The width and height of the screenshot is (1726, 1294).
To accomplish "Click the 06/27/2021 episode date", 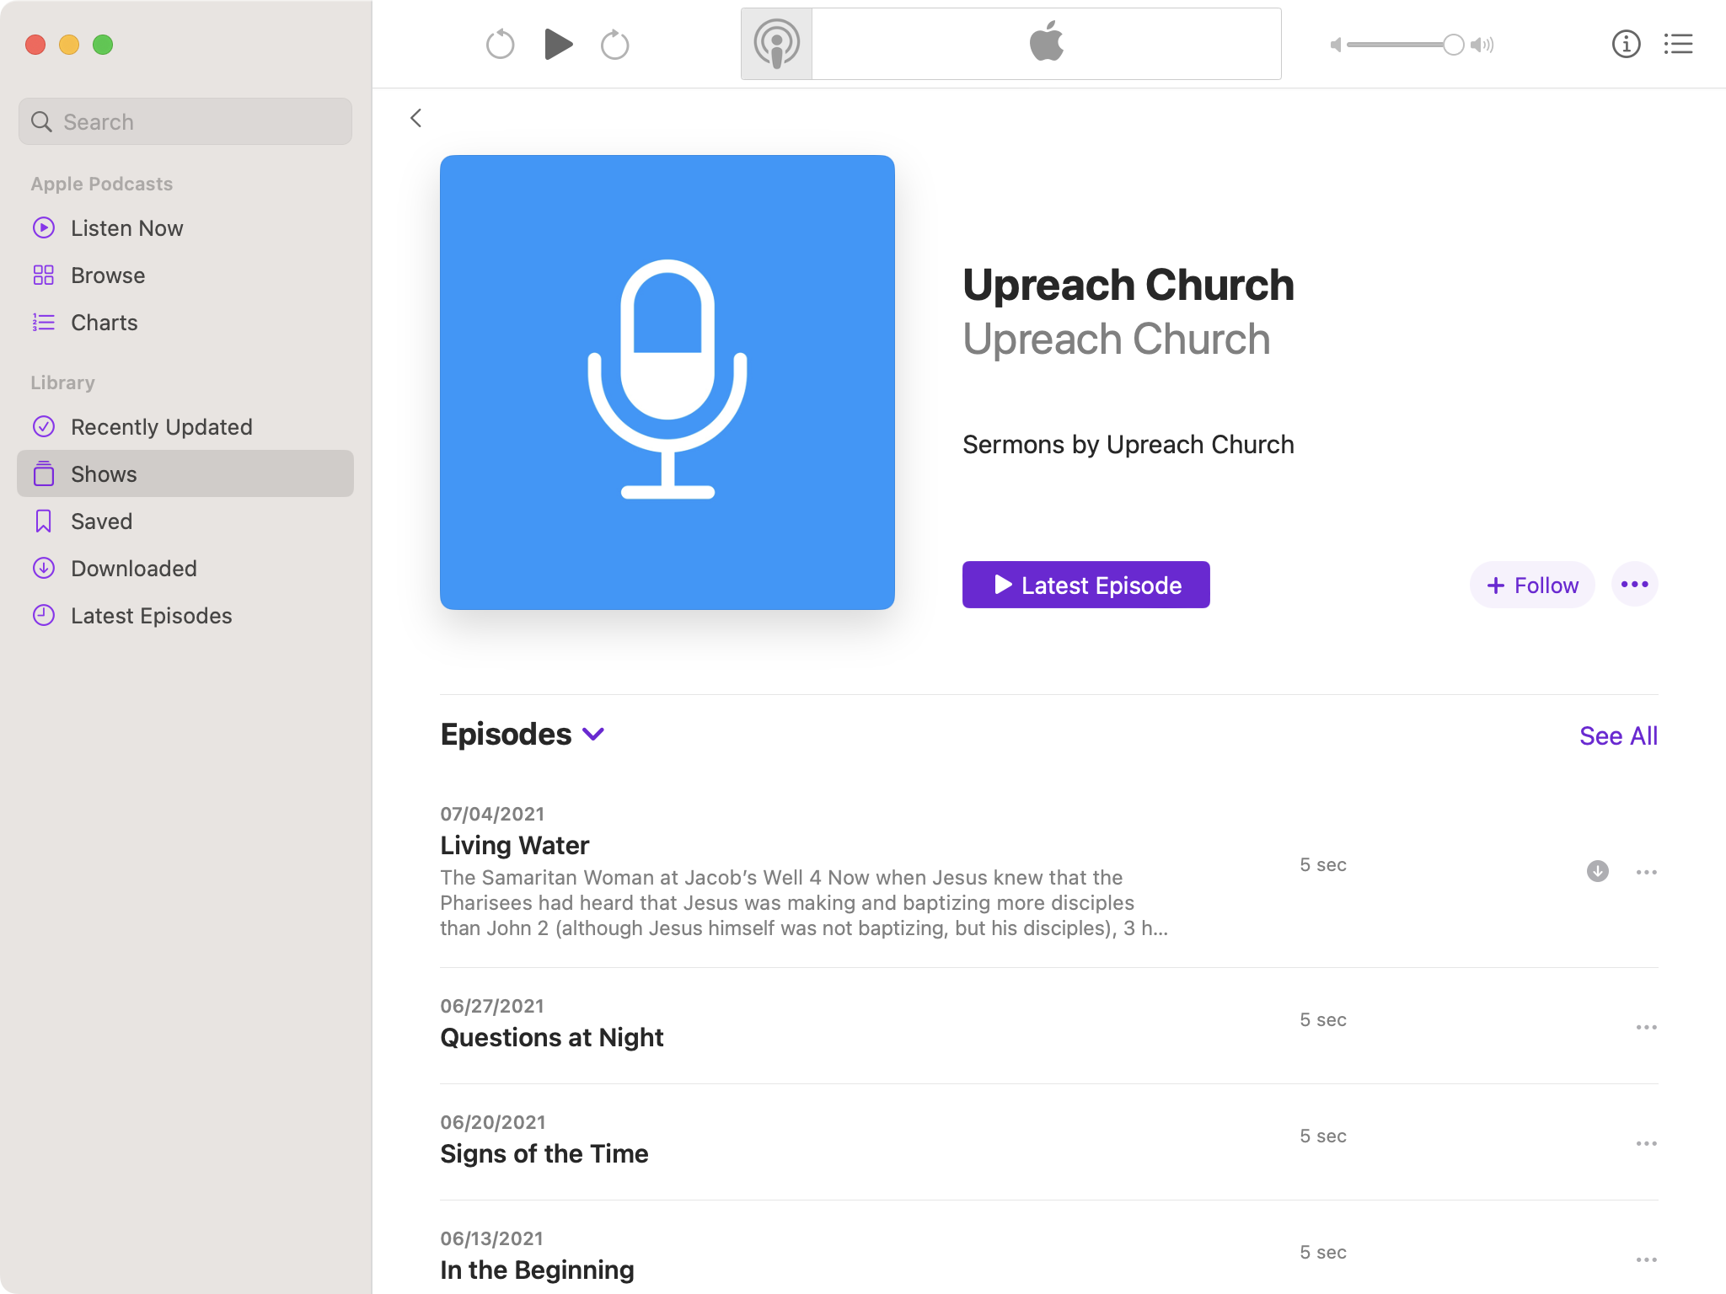I will (x=492, y=1006).
